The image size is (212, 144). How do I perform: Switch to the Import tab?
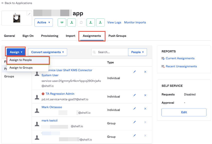click(70, 36)
